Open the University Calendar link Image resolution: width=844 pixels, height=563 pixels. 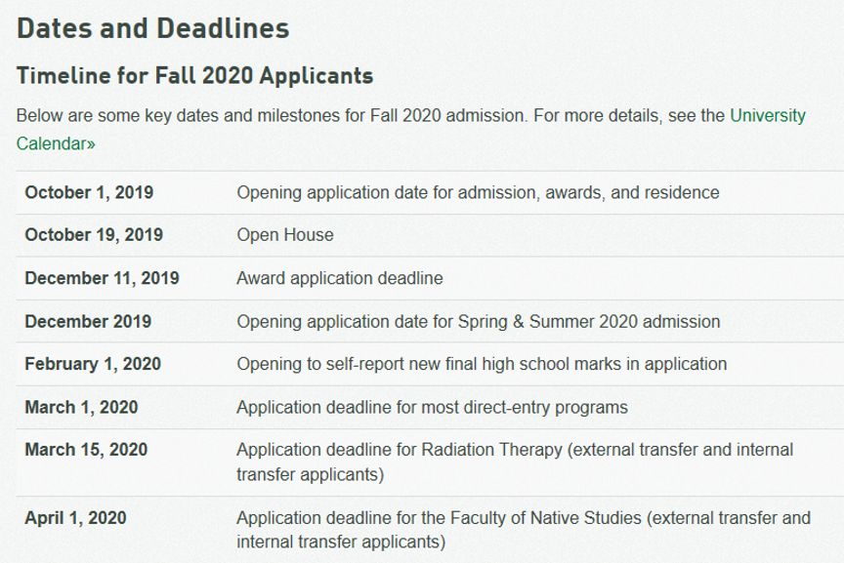click(x=768, y=115)
